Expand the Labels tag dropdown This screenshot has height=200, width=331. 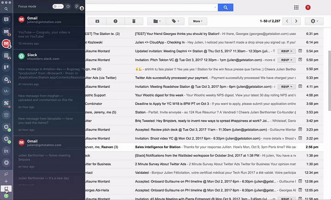pyautogui.click(x=176, y=21)
